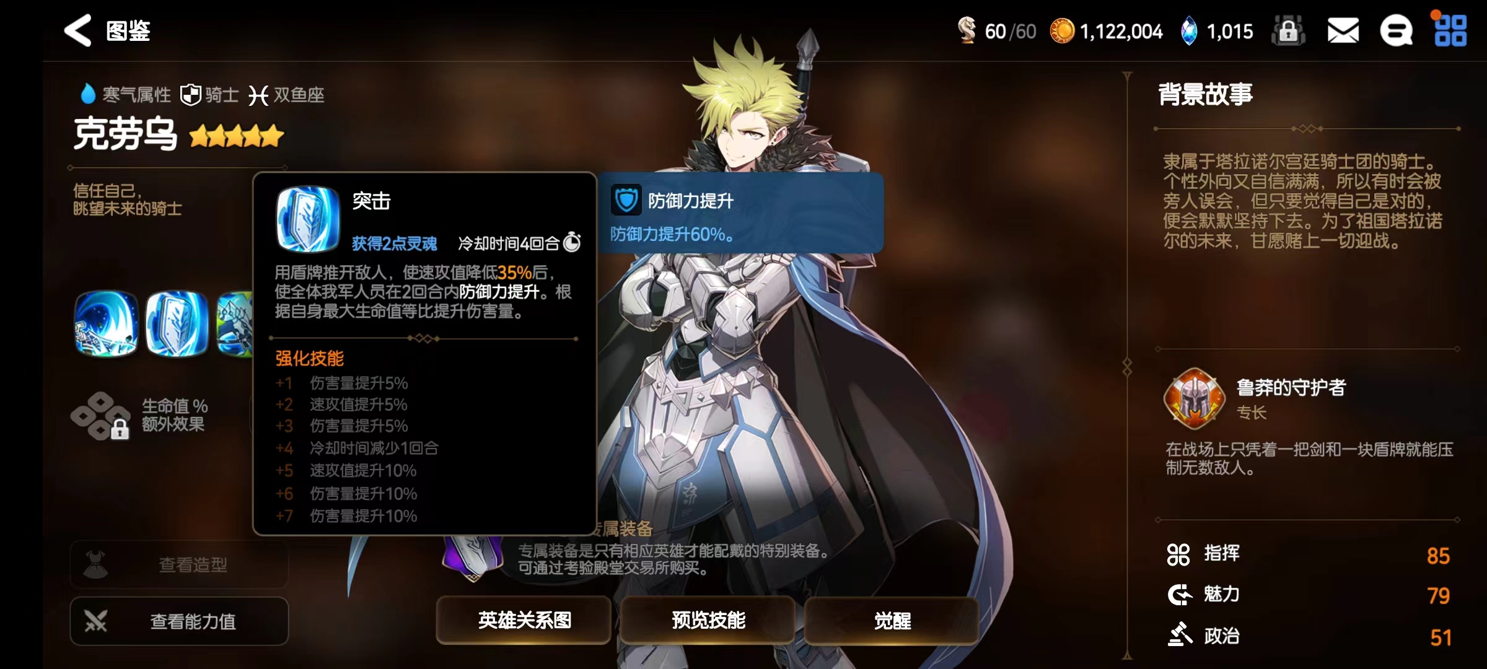Tap the 60/60 stamina counter
The image size is (1487, 669).
tap(996, 31)
